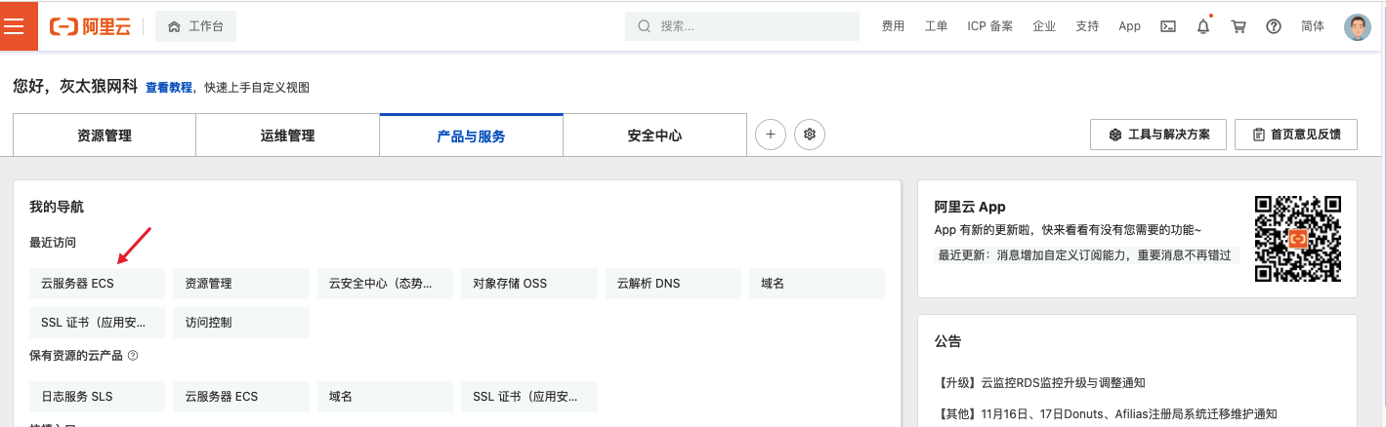Open view settings gear icon

click(810, 135)
